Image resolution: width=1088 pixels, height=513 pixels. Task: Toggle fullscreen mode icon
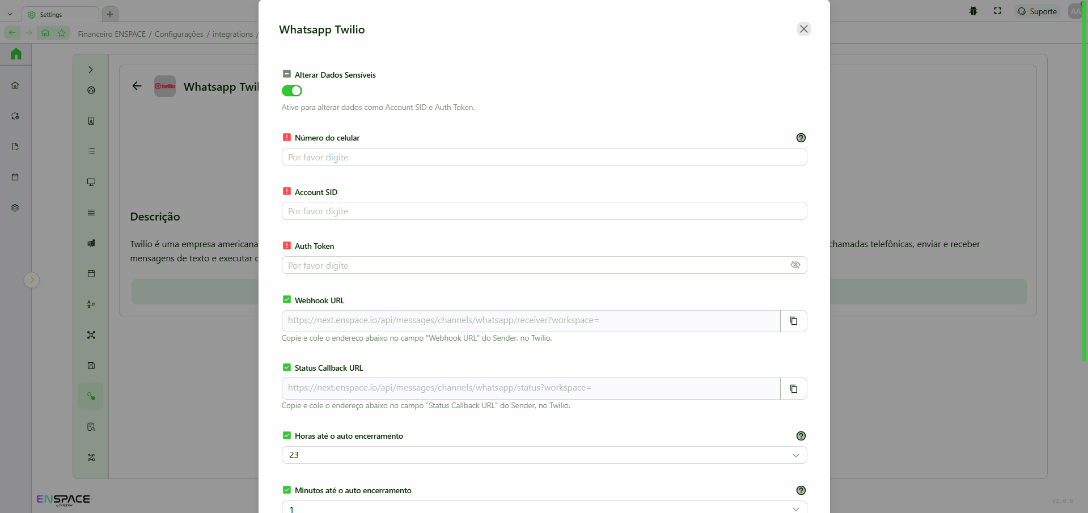click(997, 11)
